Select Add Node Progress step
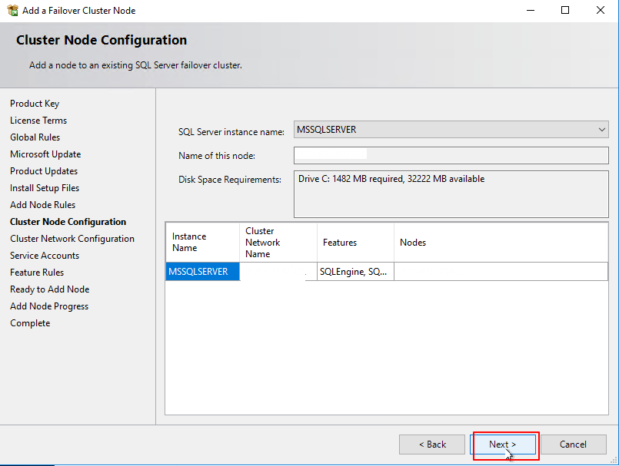The image size is (619, 466). point(49,306)
